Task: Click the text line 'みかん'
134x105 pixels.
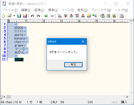Action: pyautogui.click(x=20, y=52)
